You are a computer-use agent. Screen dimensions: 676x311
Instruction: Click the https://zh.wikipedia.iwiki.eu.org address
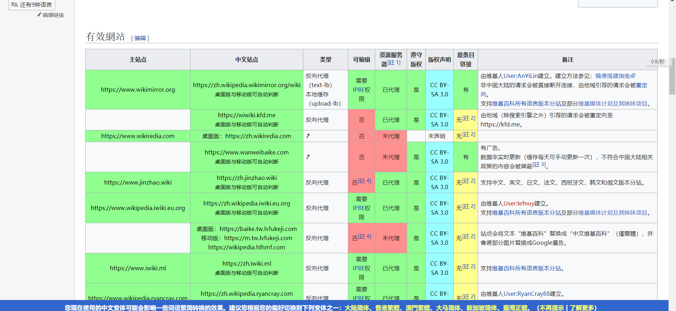pyautogui.click(x=247, y=203)
